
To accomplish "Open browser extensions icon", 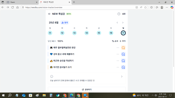I will [x=151, y=7].
